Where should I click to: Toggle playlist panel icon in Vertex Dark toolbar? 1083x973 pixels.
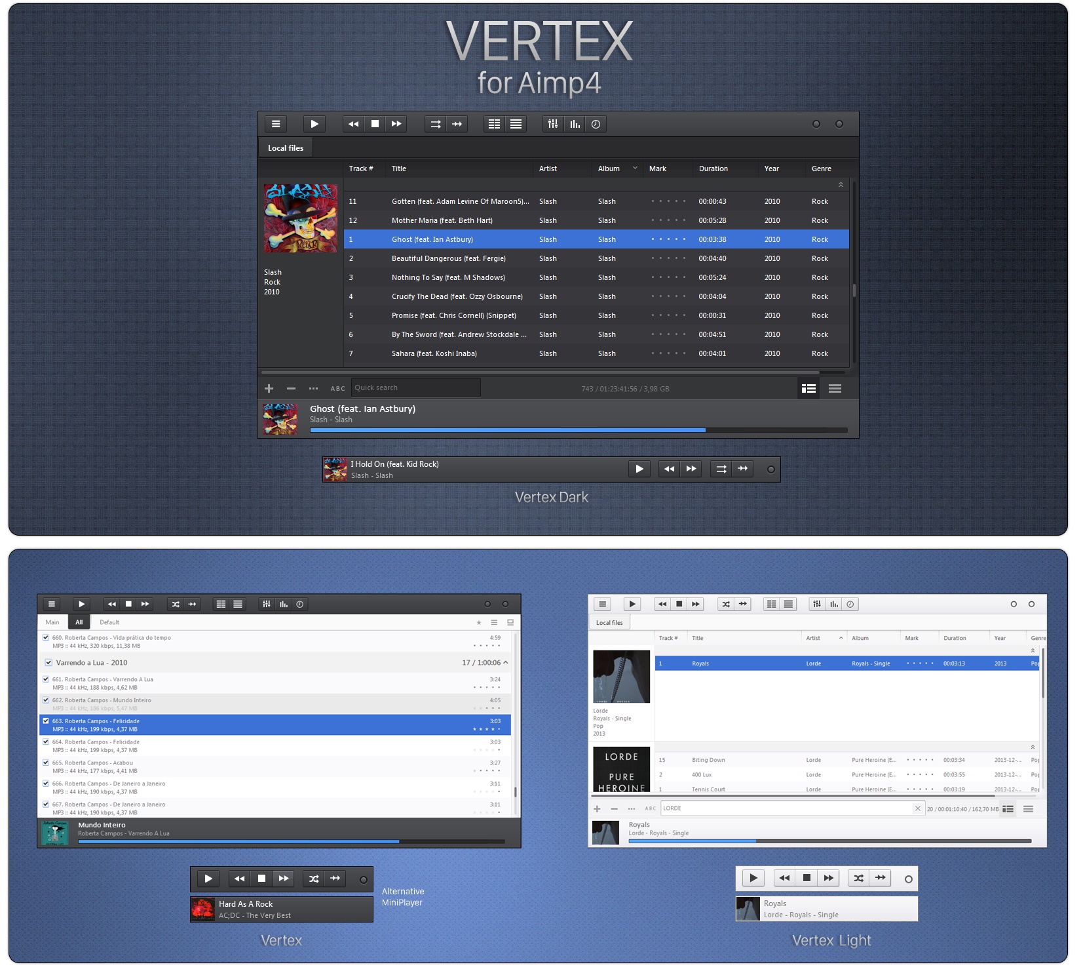click(x=495, y=124)
